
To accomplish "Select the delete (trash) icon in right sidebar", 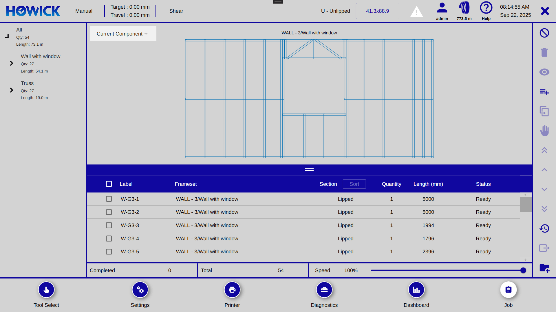I will (544, 53).
